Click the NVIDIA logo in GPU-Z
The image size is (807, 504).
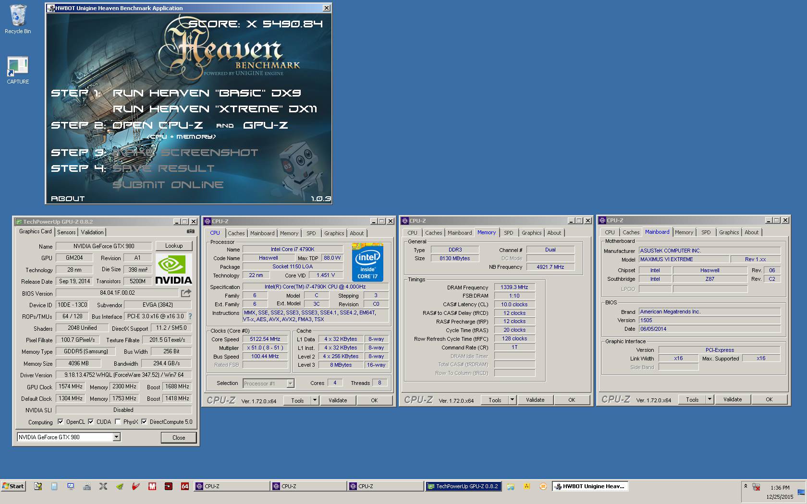(174, 269)
